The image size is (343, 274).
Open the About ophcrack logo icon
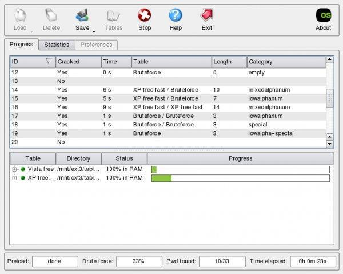[323, 15]
